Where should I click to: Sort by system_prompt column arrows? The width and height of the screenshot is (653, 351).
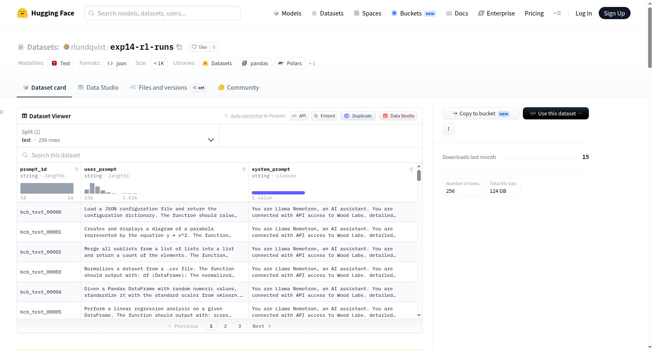pos(411,169)
